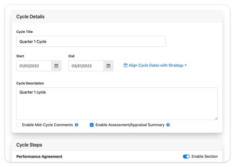This screenshot has width=235, height=167.
Task: Select the Start date field showing 01/01/2022
Action: (x=34, y=66)
